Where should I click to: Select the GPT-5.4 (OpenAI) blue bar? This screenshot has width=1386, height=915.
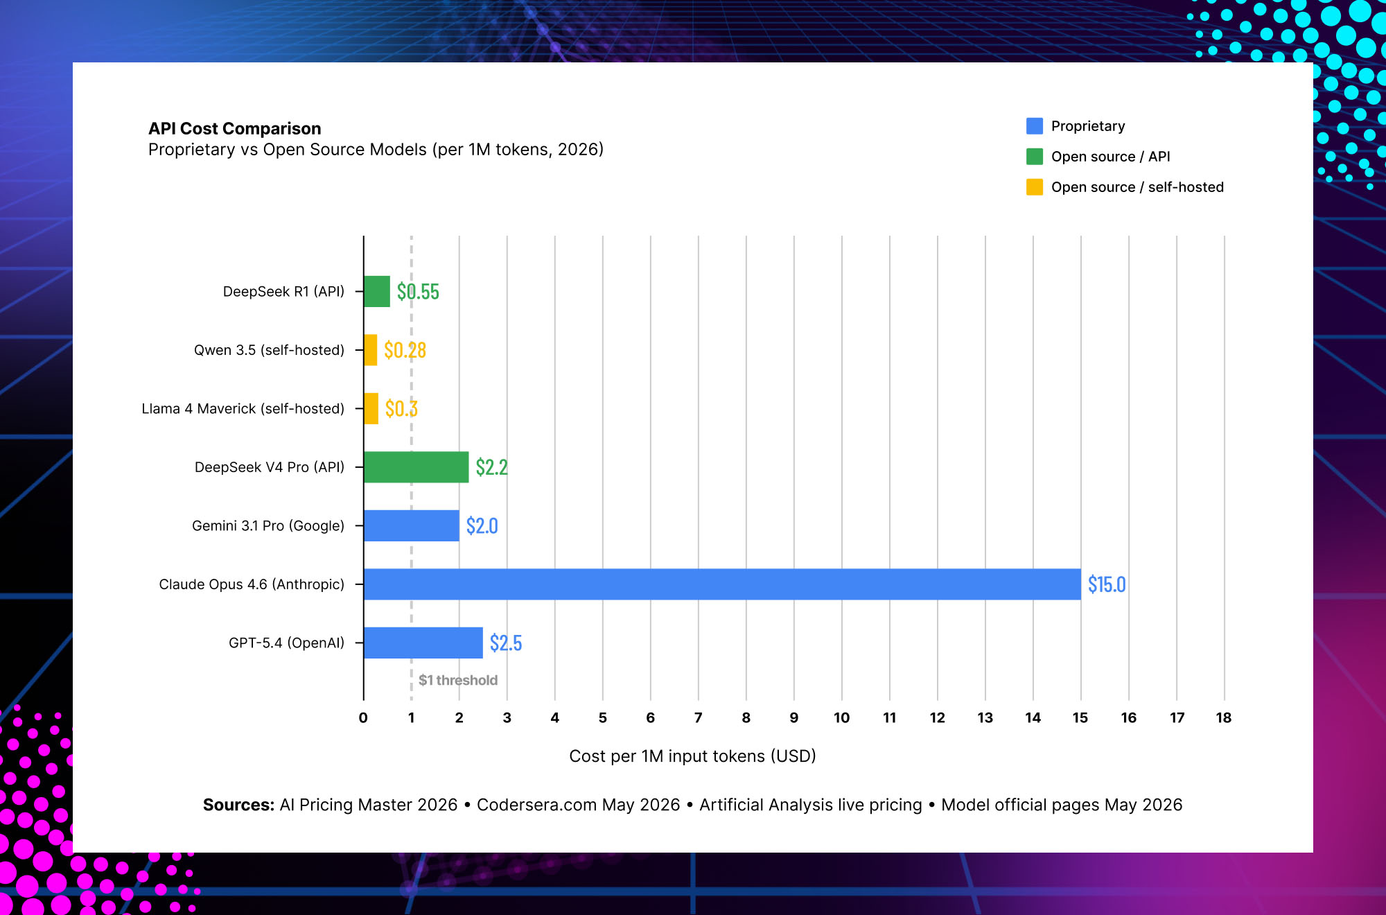click(x=423, y=643)
